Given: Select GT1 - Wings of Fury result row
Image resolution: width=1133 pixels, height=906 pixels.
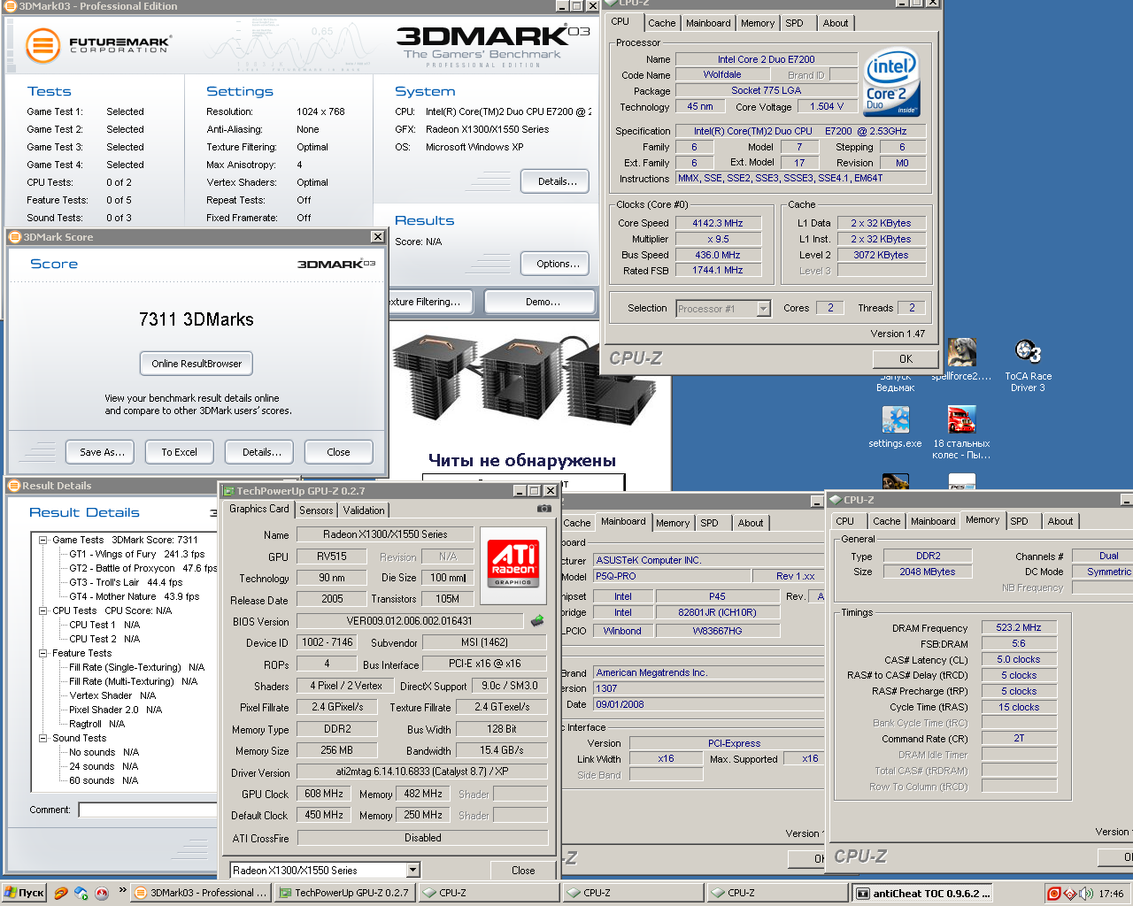Looking at the screenshot, I should [137, 554].
